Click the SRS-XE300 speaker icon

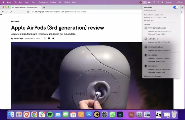146,55
